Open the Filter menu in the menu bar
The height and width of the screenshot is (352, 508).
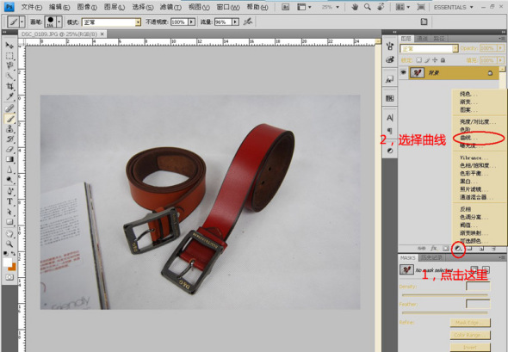[170, 7]
